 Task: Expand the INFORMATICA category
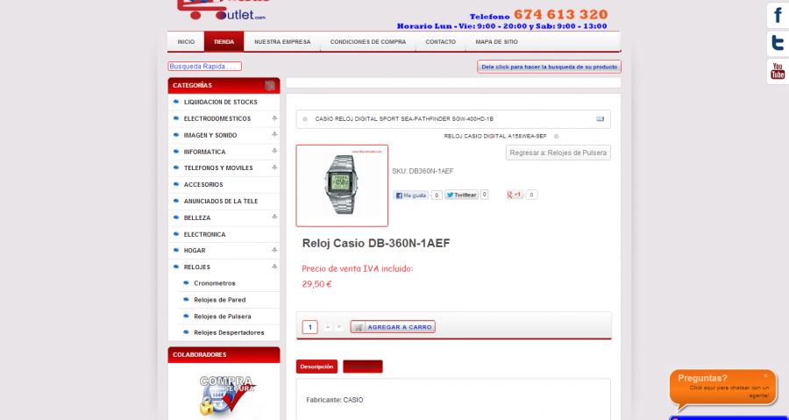274,152
